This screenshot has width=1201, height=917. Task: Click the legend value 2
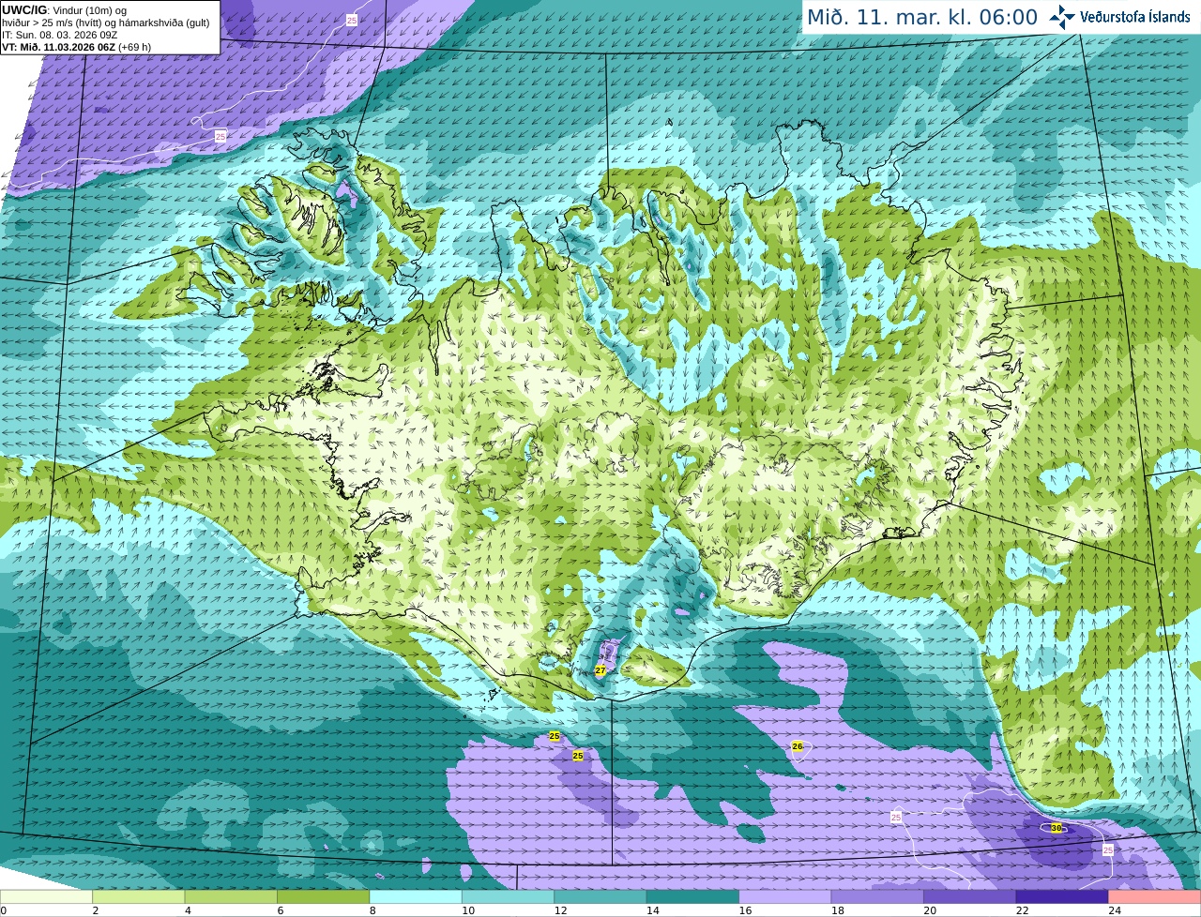click(96, 910)
